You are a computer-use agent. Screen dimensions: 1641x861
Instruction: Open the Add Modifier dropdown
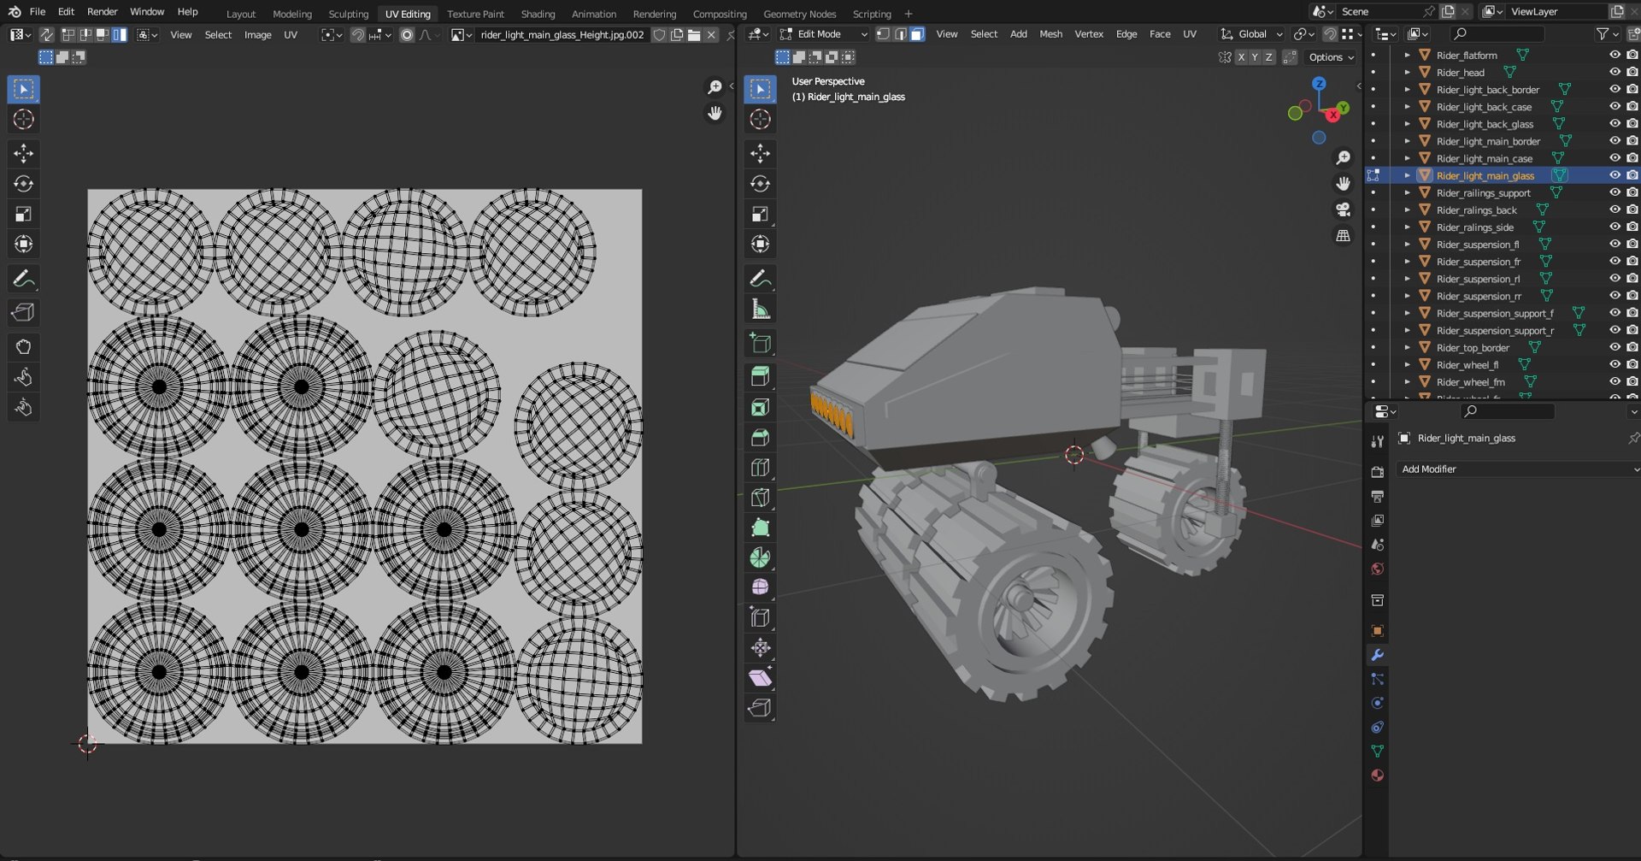[x=1518, y=469]
